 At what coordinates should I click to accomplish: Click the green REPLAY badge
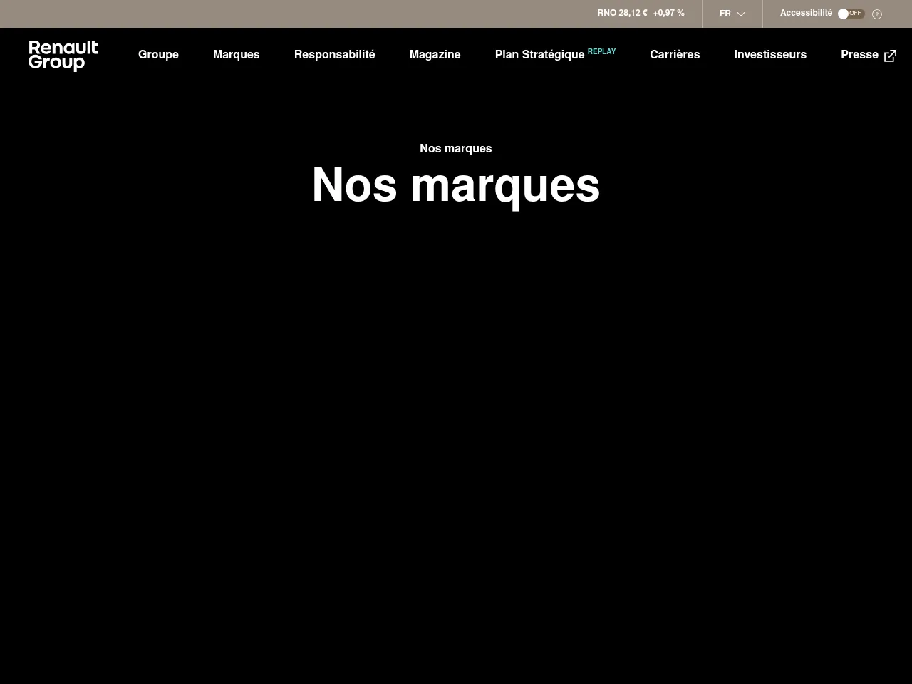(601, 51)
